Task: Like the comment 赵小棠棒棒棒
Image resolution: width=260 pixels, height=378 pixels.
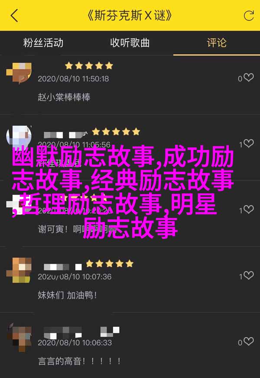Action: (x=249, y=78)
